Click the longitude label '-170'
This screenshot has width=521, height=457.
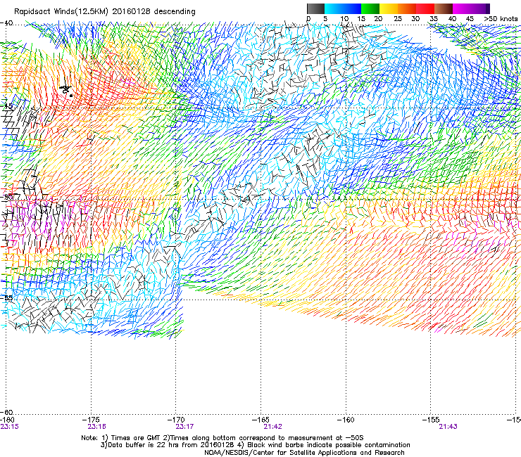coord(176,420)
